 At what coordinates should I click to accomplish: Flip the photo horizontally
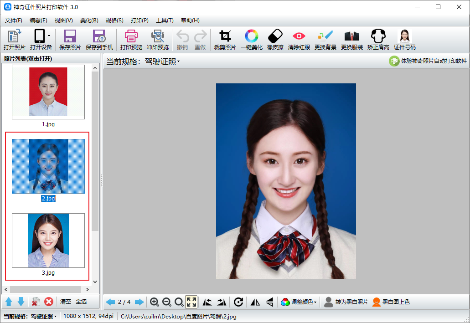(x=255, y=302)
